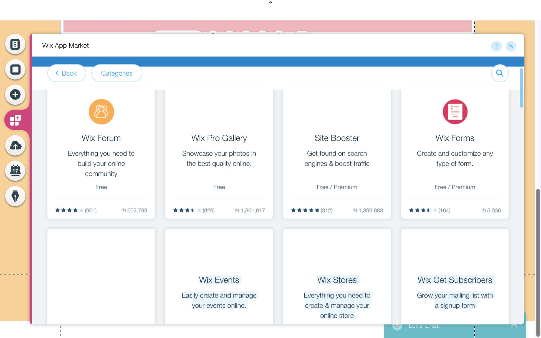Click the Site Booster Free / Premium label
The height and width of the screenshot is (338, 541).
pos(337,187)
